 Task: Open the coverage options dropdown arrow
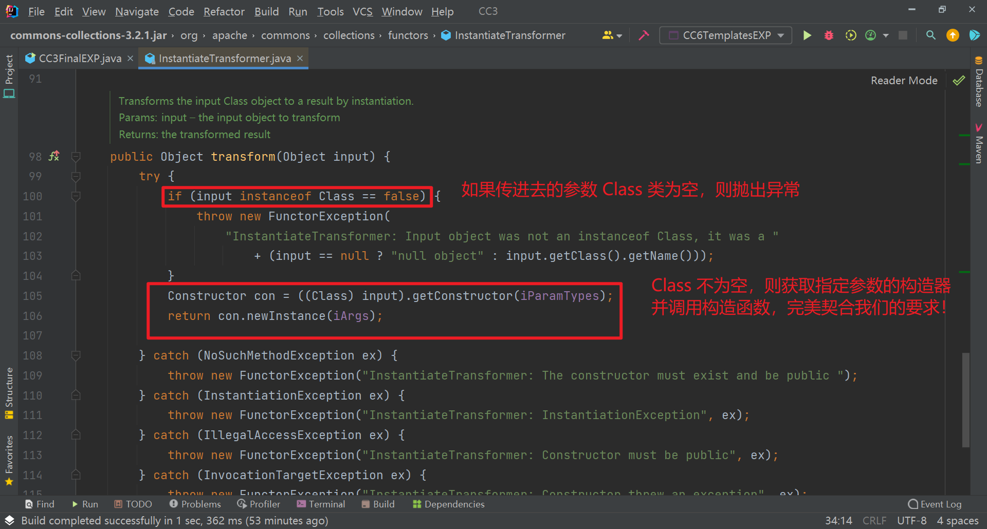pos(886,35)
